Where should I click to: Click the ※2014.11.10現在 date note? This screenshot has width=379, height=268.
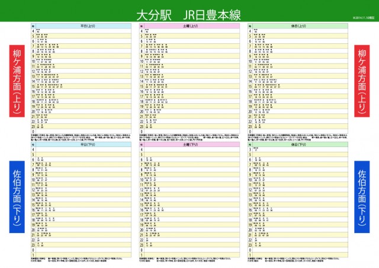(364, 18)
